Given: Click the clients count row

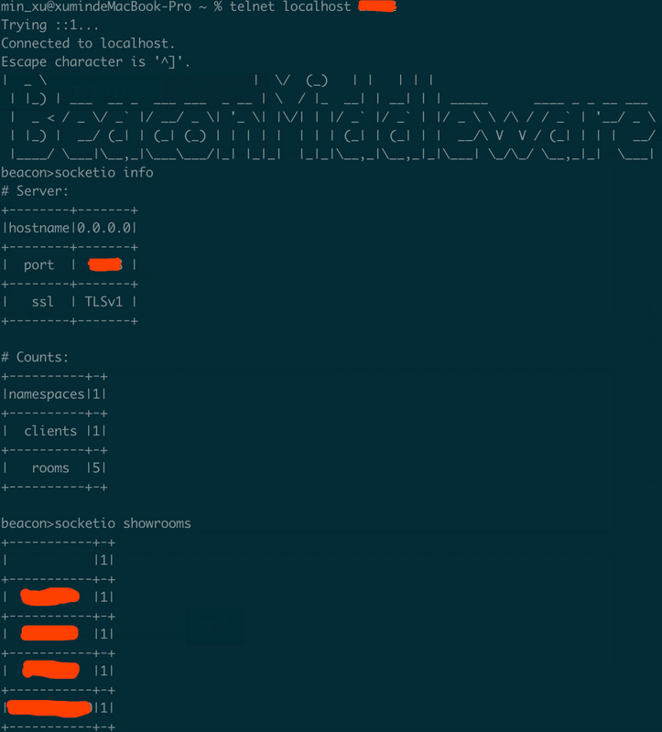Looking at the screenshot, I should [x=55, y=431].
